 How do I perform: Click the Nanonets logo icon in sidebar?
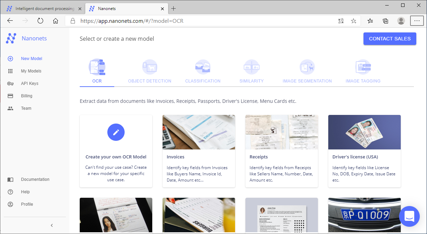(x=11, y=38)
